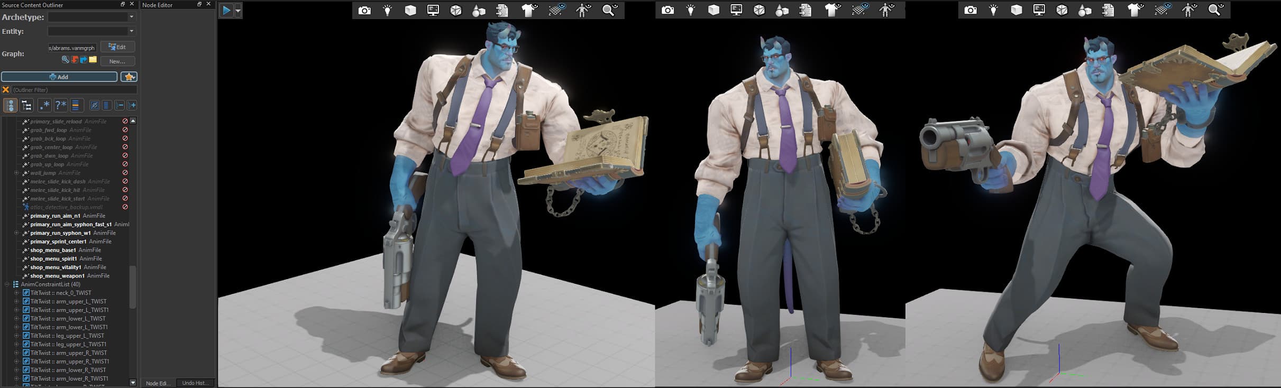Click the camera icon in the first viewport
This screenshot has width=1281, height=388.
[364, 11]
